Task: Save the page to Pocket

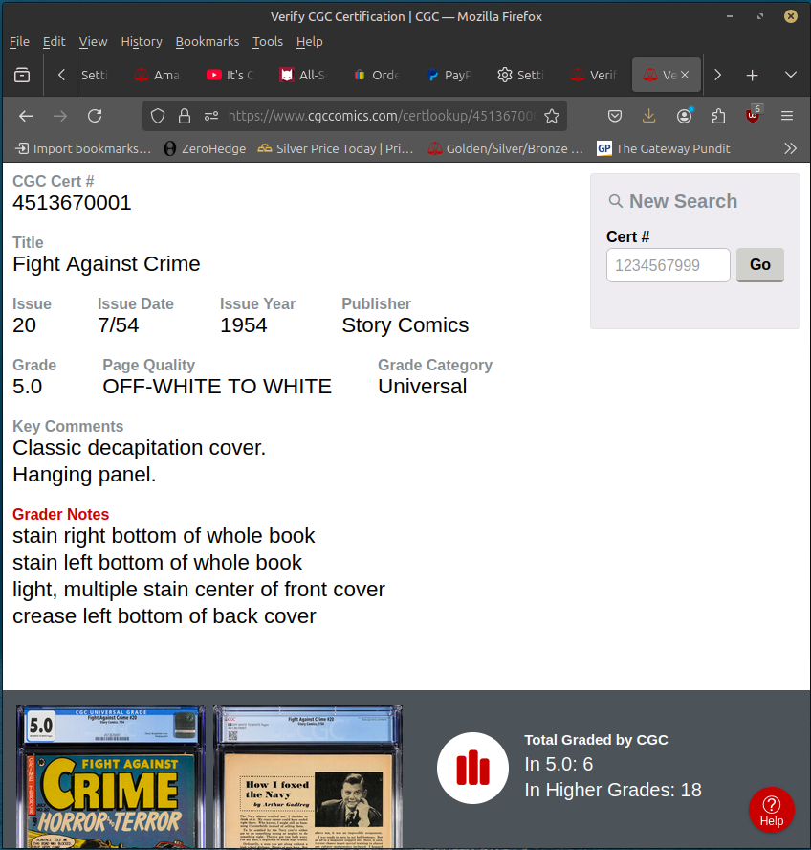Action: click(x=615, y=114)
